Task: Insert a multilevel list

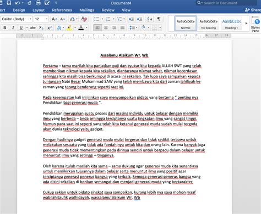Action: [119, 19]
